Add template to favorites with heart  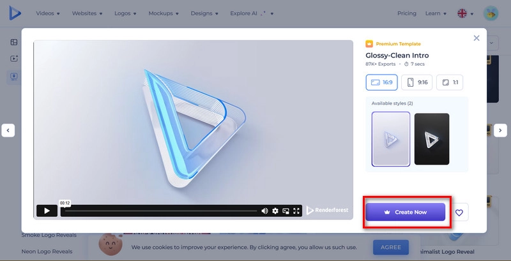(459, 212)
